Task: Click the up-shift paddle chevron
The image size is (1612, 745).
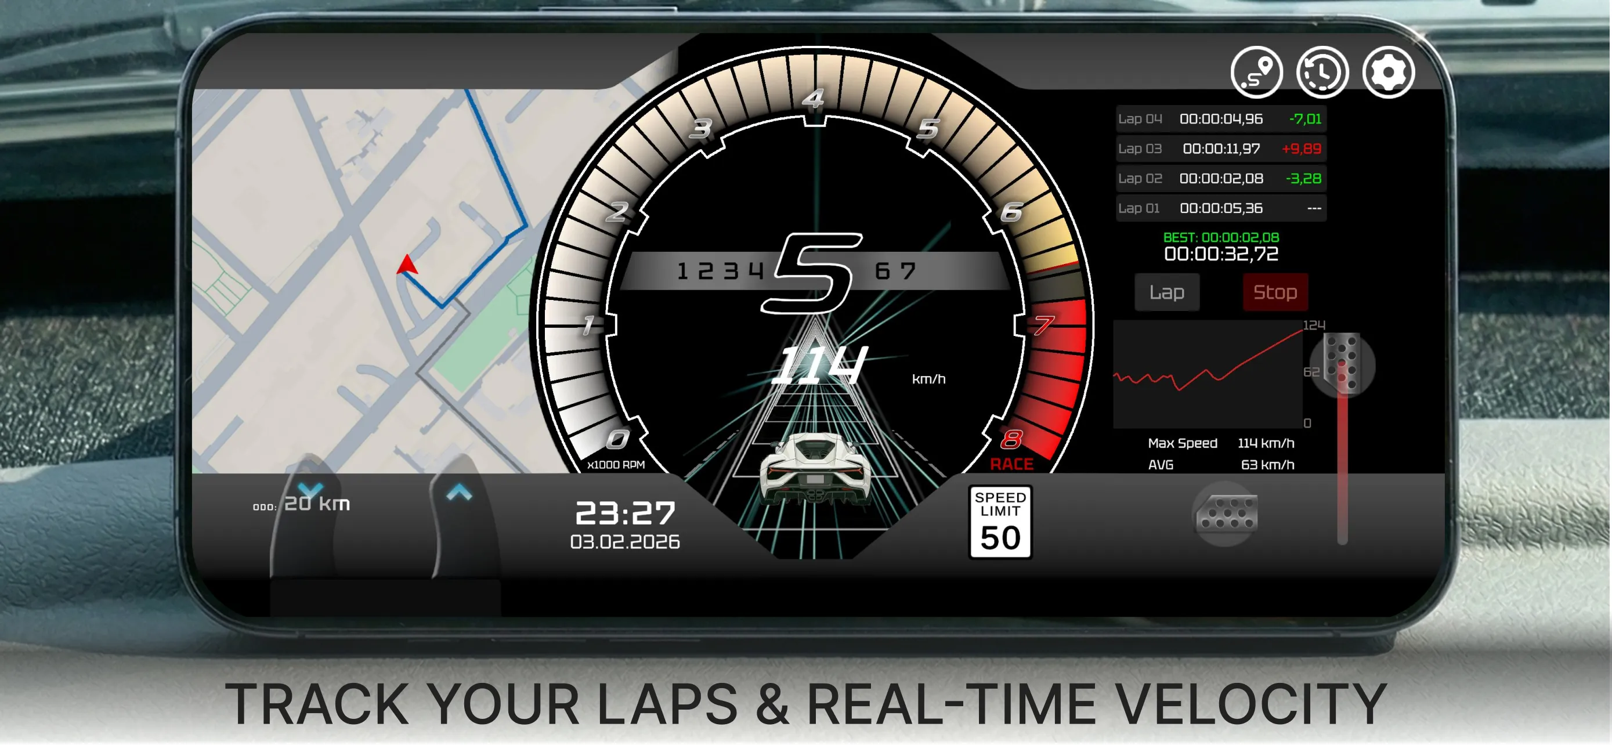Action: tap(460, 492)
